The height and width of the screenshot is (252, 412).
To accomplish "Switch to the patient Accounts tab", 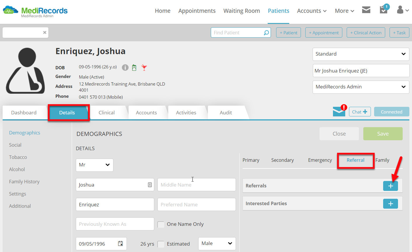I will [146, 113].
